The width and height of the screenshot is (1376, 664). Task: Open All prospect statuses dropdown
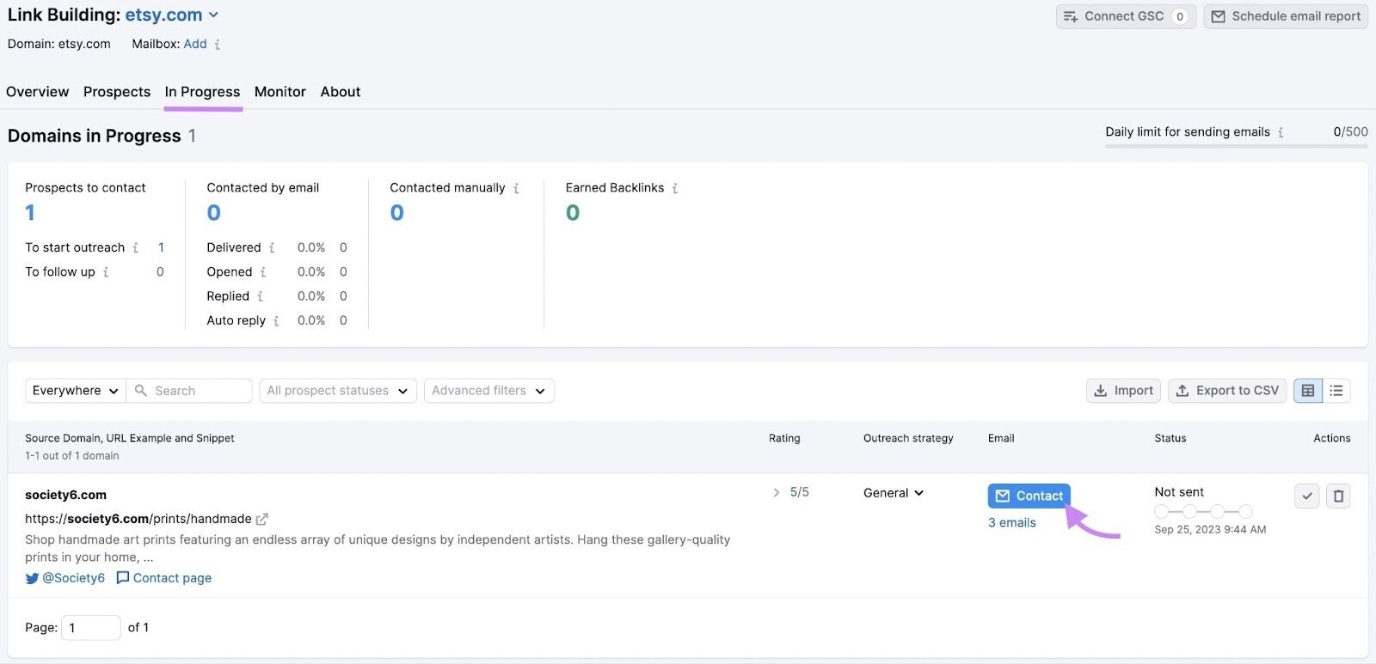click(338, 391)
